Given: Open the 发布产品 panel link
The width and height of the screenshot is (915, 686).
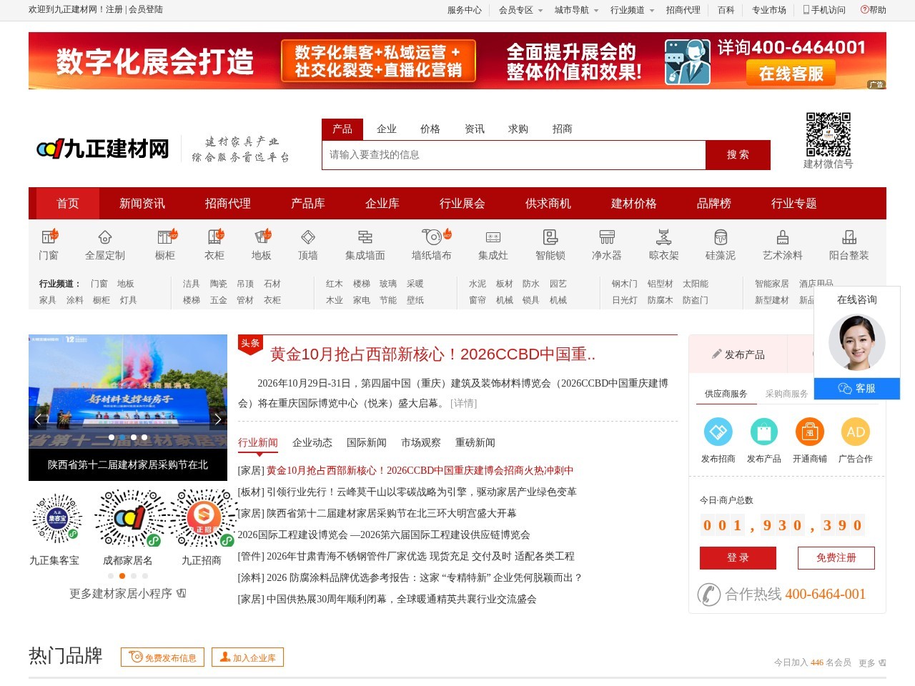Looking at the screenshot, I should 738,354.
